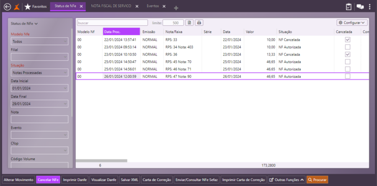Click the total value 173,2800
The width and height of the screenshot is (377, 186).
269,165
